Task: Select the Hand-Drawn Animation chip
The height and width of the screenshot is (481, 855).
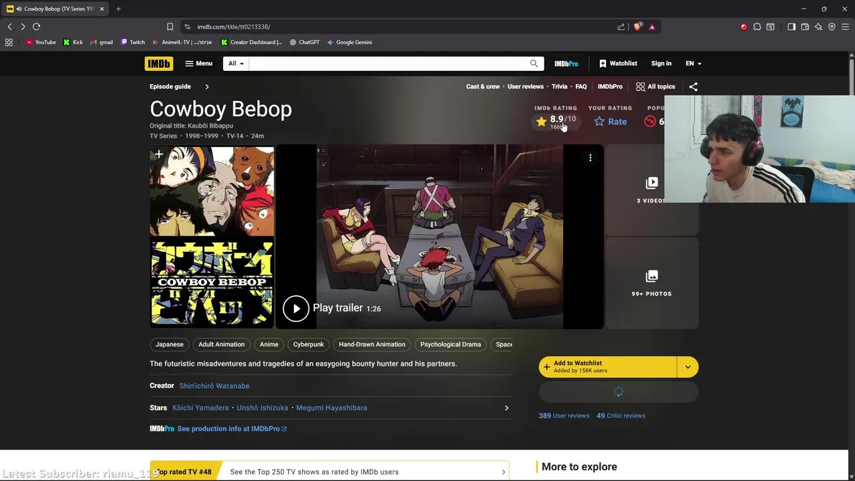Action: pyautogui.click(x=372, y=344)
